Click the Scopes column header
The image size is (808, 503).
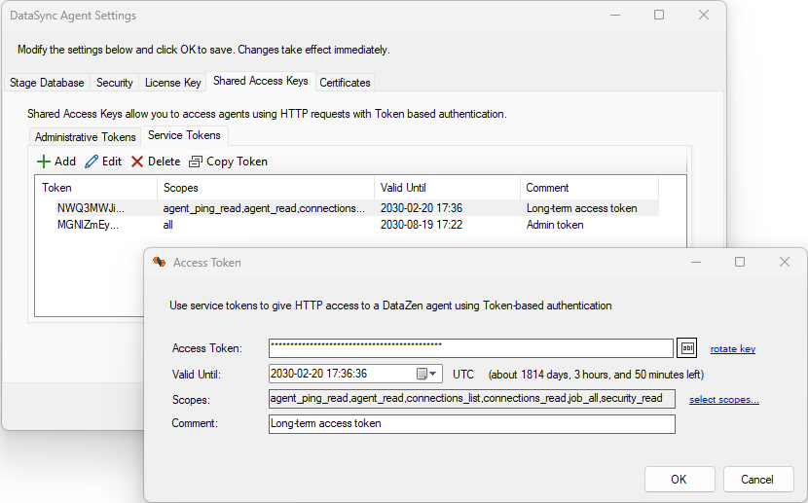coord(266,188)
